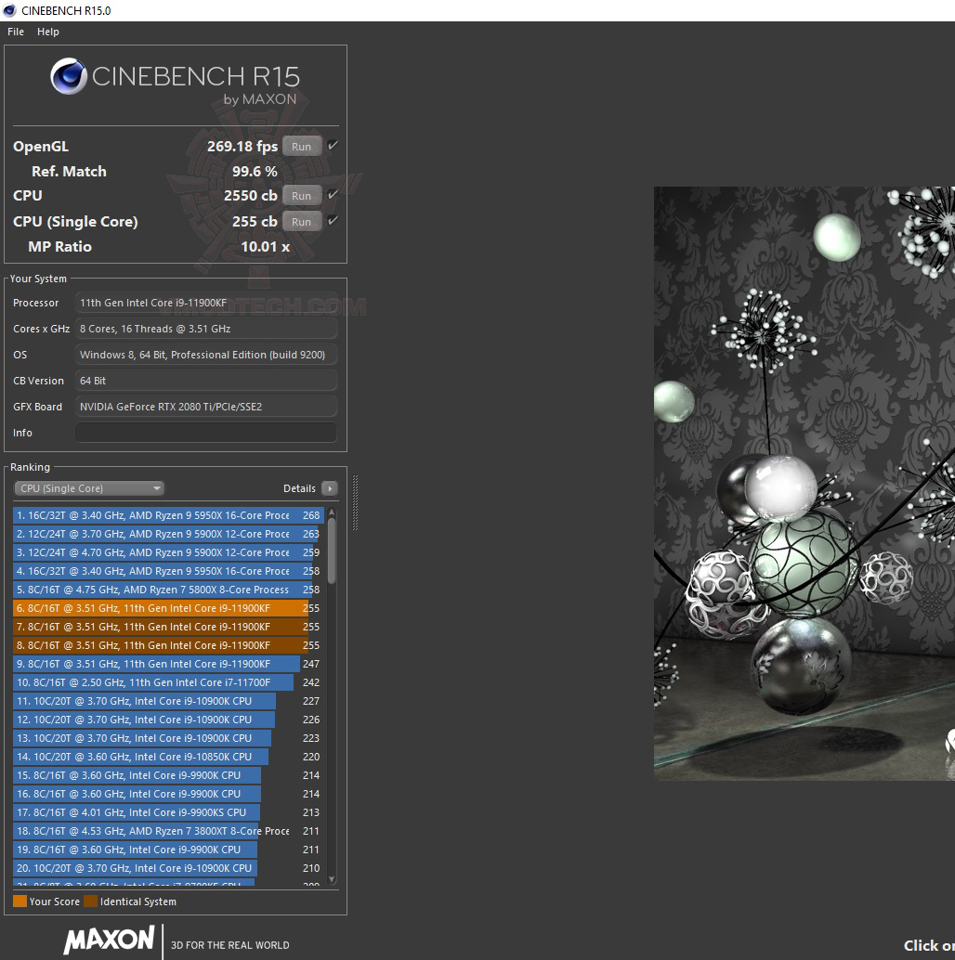The height and width of the screenshot is (960, 955).
Task: Select rank 10 Core i7-11700F entry
Action: 168,682
